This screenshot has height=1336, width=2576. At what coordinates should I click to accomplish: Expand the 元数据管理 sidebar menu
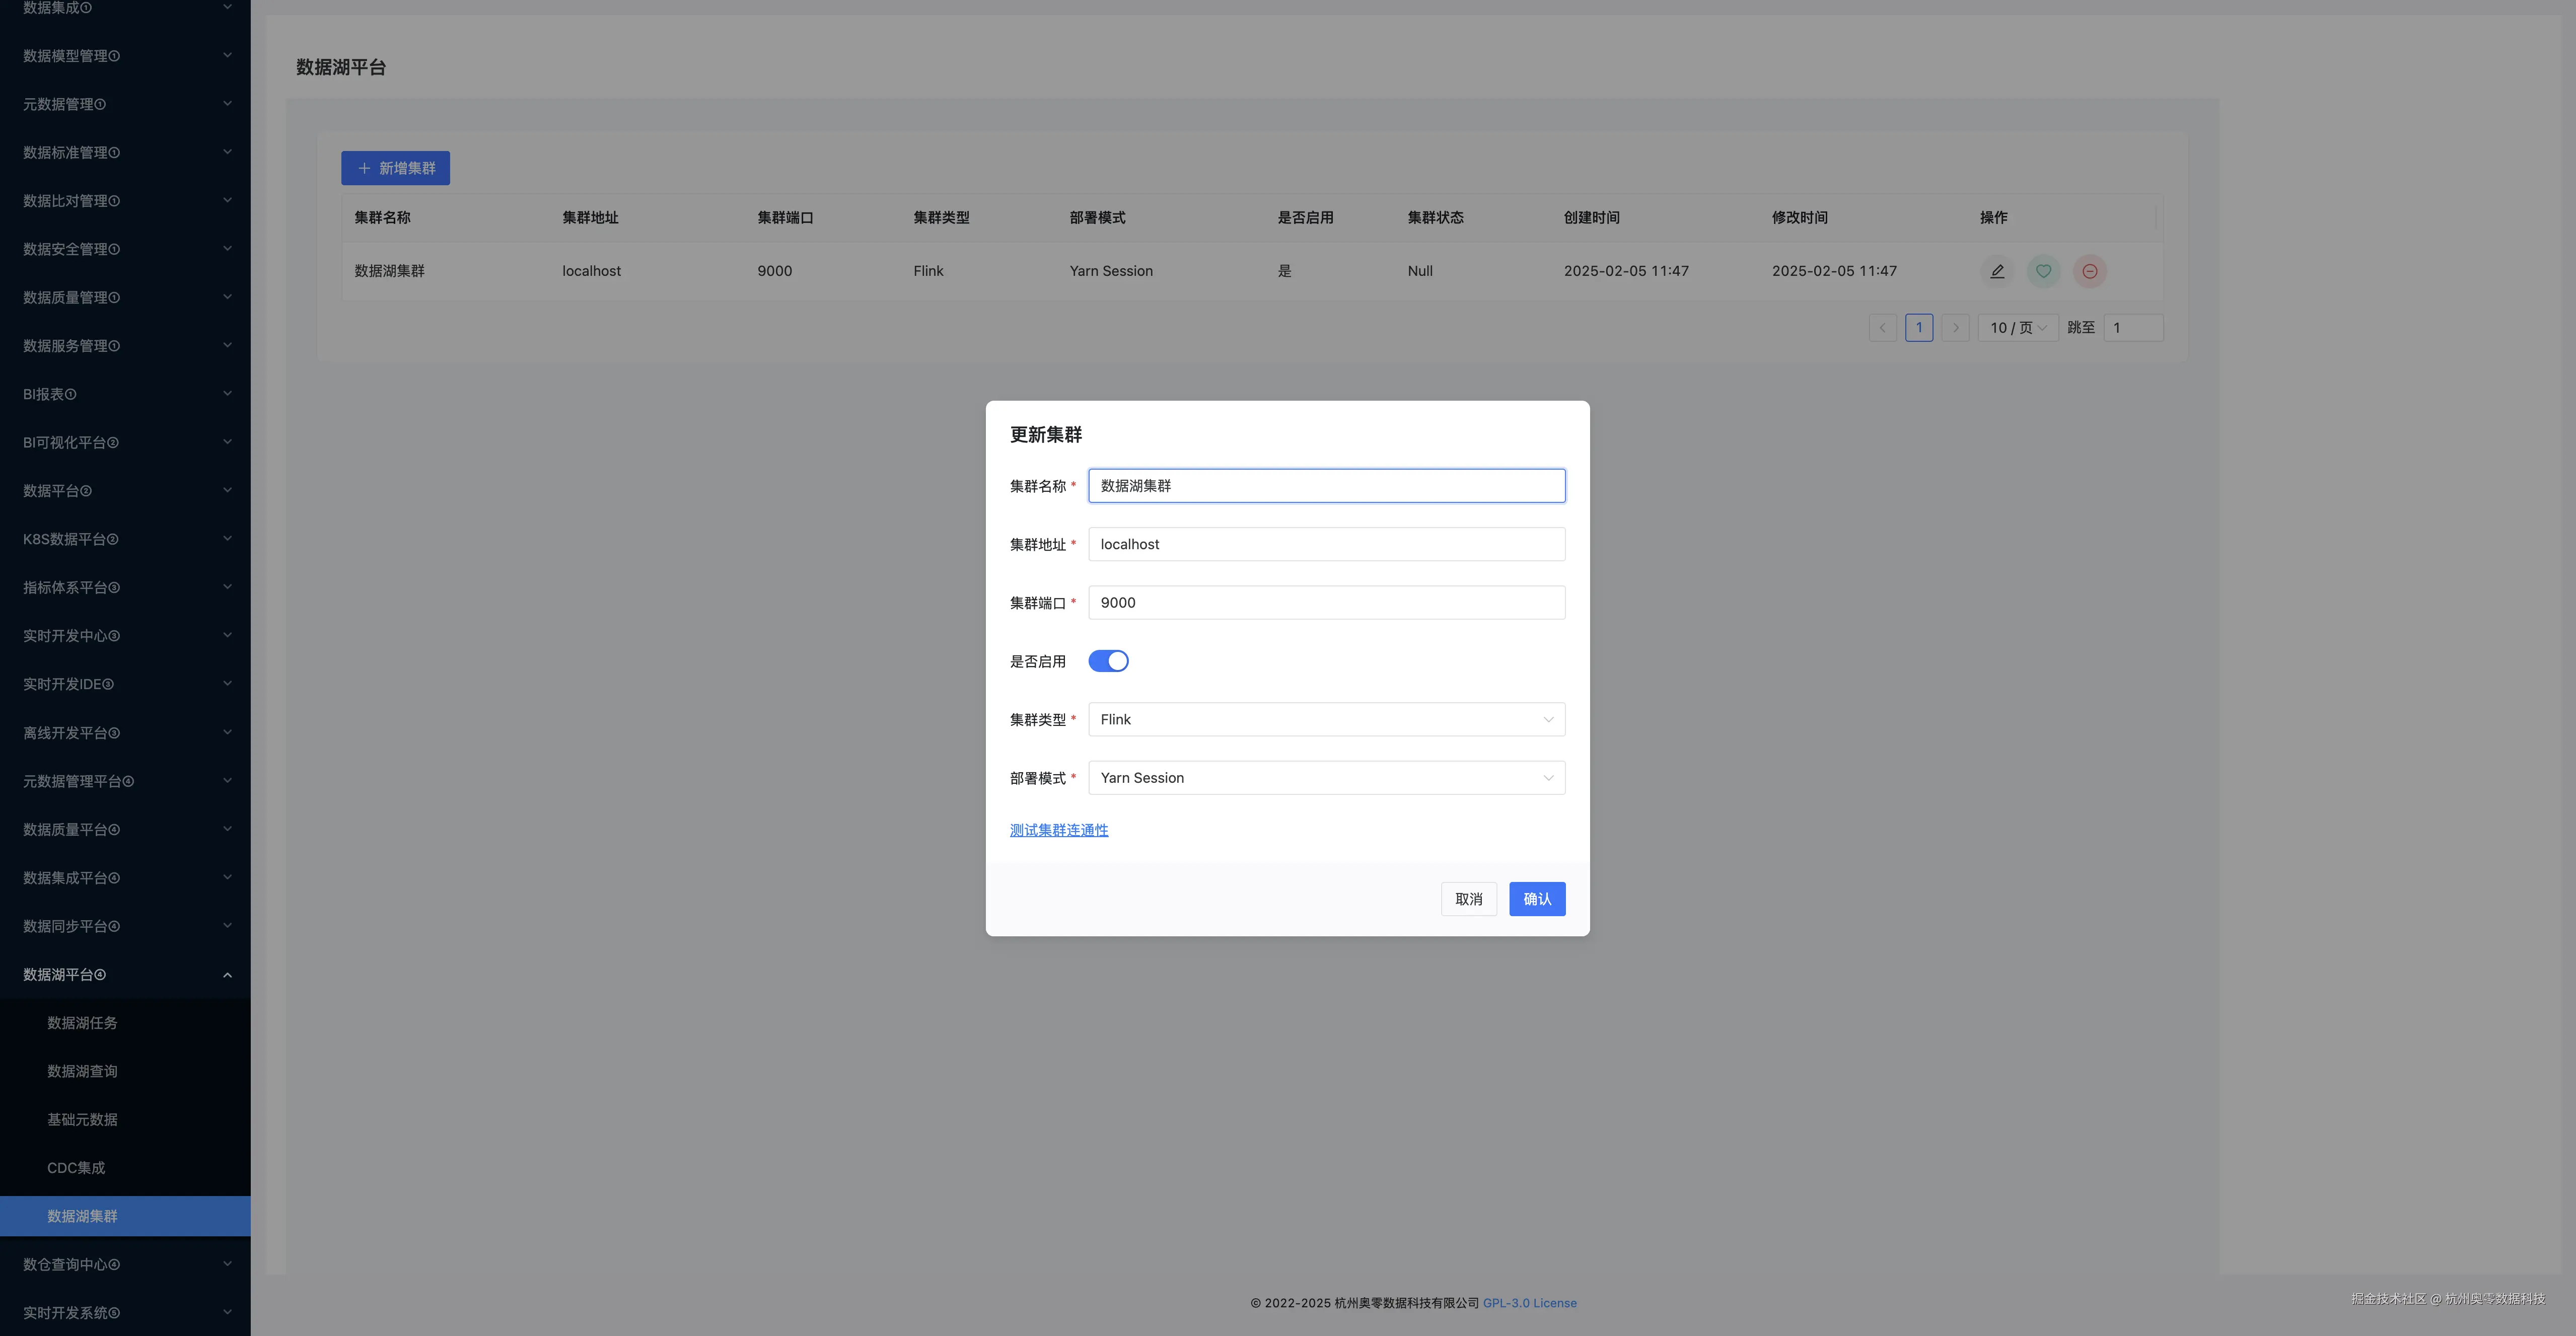click(125, 104)
